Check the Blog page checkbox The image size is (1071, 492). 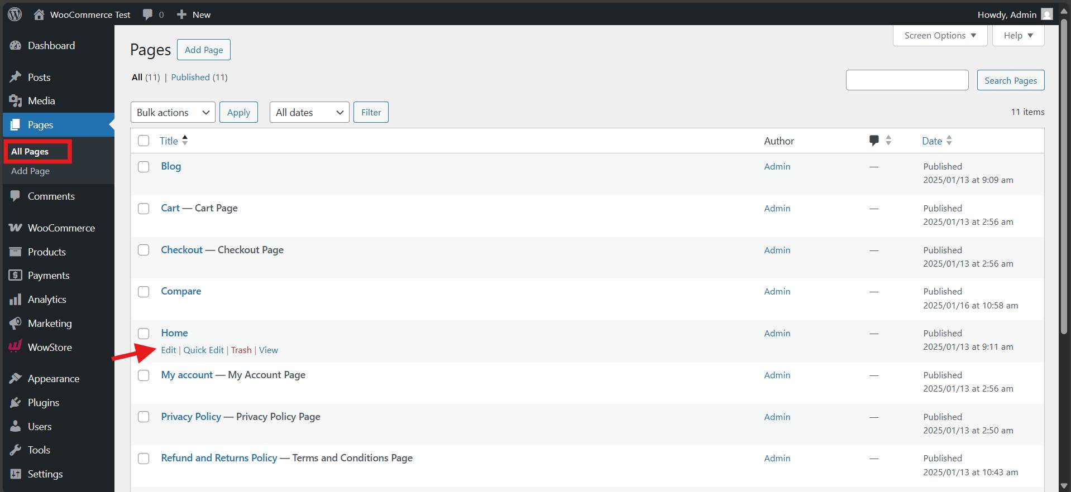(x=144, y=167)
